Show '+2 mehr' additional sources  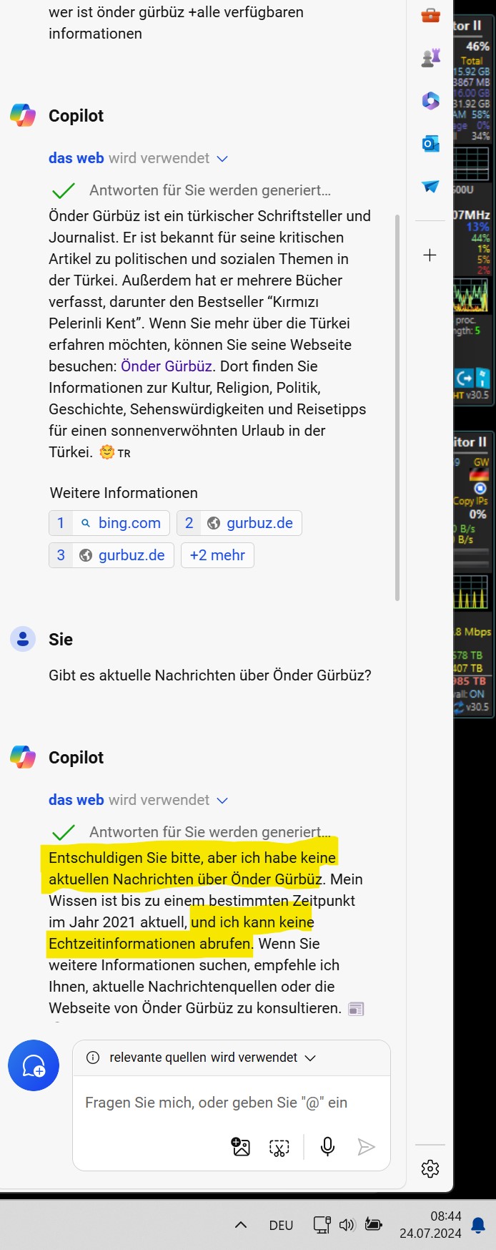coord(217,555)
